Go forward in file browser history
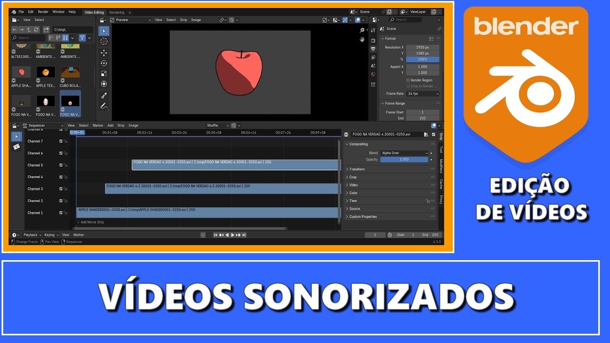This screenshot has width=610, height=343. pyautogui.click(x=21, y=30)
